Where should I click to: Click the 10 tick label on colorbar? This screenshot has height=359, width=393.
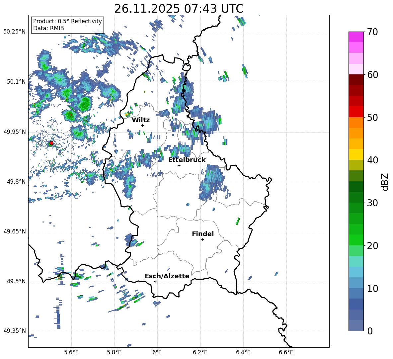click(372, 288)
